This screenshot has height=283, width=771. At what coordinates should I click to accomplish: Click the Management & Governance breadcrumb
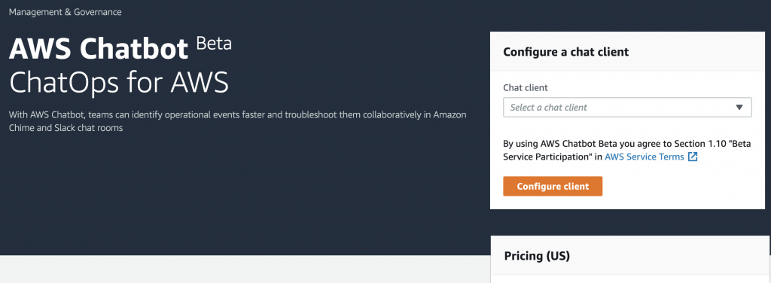pyautogui.click(x=66, y=12)
